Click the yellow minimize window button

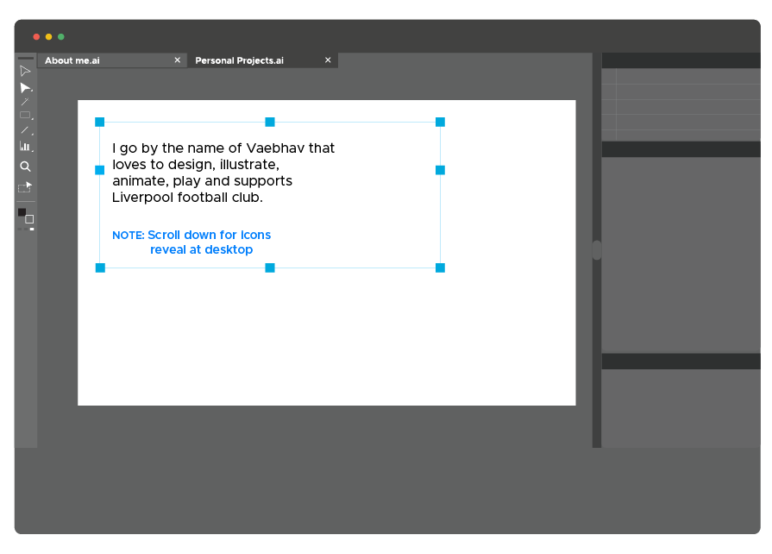[x=48, y=37]
